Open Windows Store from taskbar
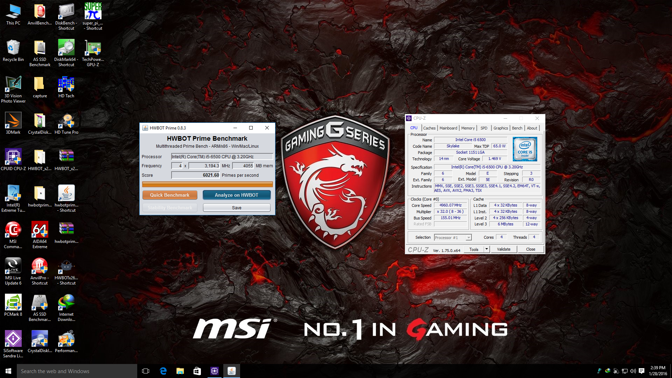The width and height of the screenshot is (672, 378). pyautogui.click(x=197, y=371)
